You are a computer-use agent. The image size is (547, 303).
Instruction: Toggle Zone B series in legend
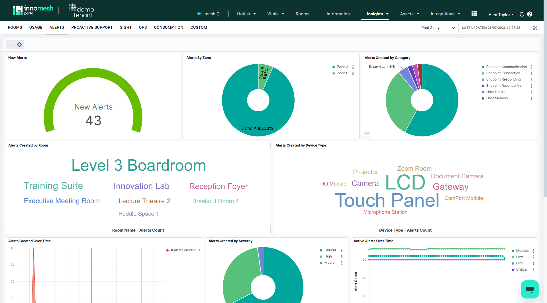(x=340, y=73)
